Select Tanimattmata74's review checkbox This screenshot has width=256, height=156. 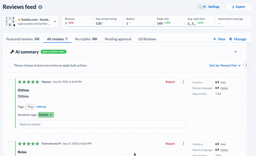click(10, 143)
